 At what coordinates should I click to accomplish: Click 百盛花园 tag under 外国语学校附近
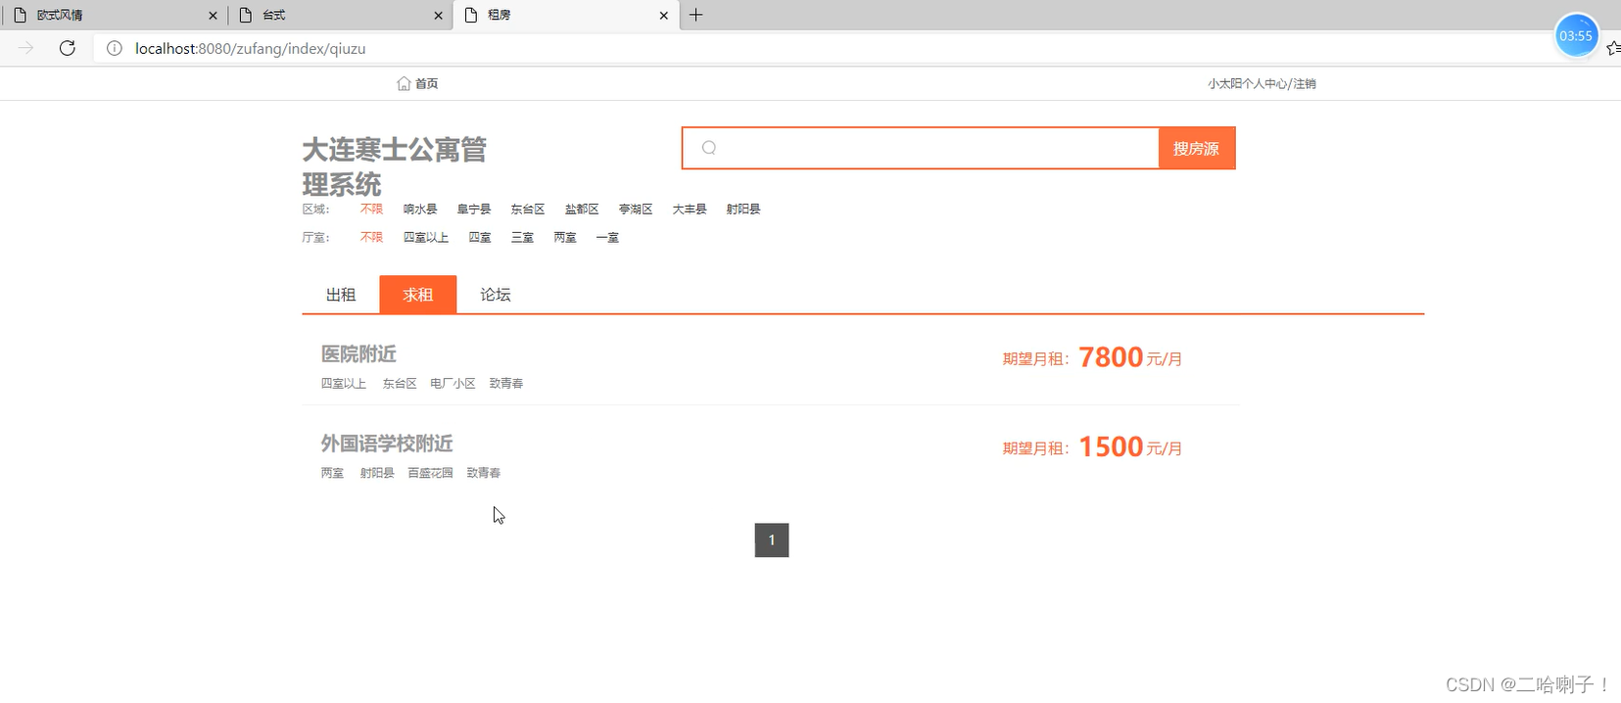click(x=430, y=472)
